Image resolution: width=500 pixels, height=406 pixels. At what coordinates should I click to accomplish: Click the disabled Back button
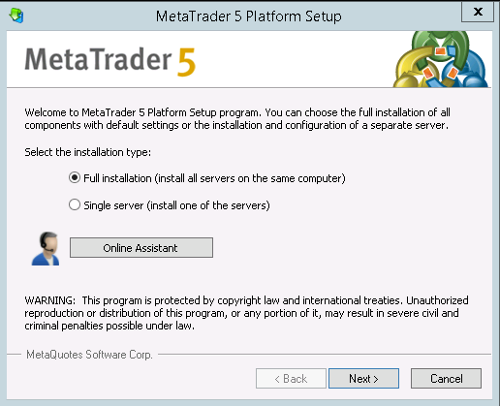coord(291,378)
